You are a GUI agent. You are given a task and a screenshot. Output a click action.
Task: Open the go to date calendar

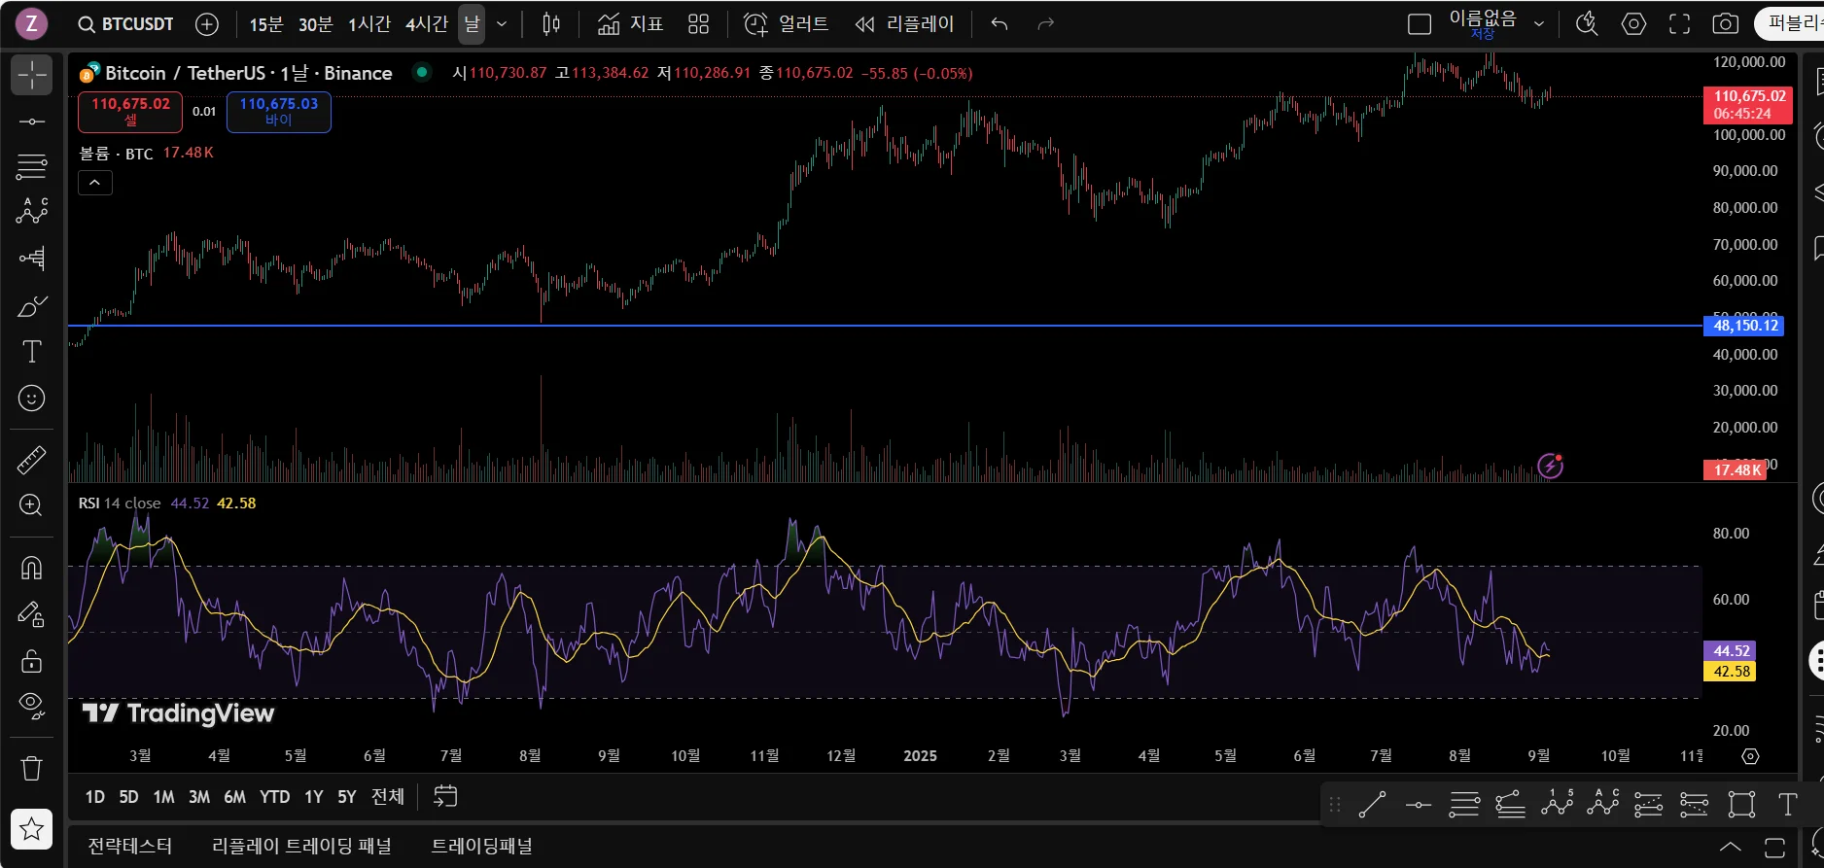pos(445,797)
